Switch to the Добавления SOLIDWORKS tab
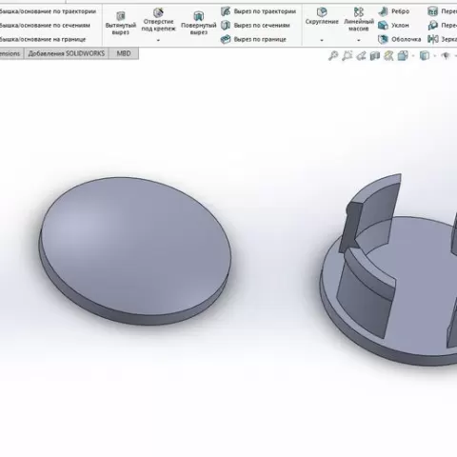 pos(67,53)
